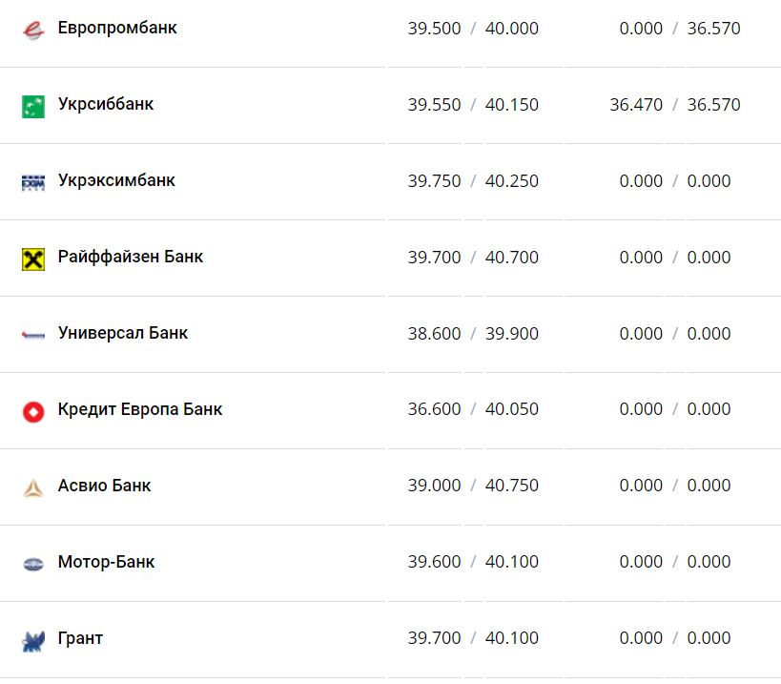The height and width of the screenshot is (684, 781).
Task: Open the Мотор-Банк name link
Action: (x=106, y=562)
